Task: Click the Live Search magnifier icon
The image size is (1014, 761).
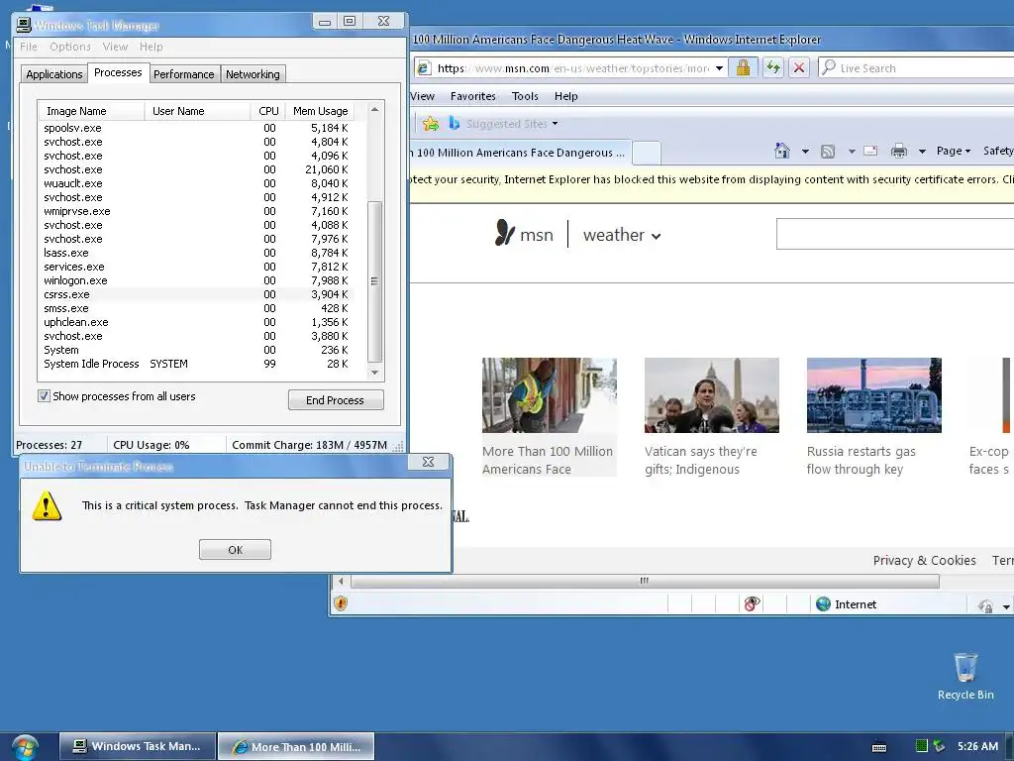Action: 829,67
